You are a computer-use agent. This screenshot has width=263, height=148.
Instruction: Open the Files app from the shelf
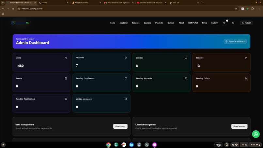131,145
